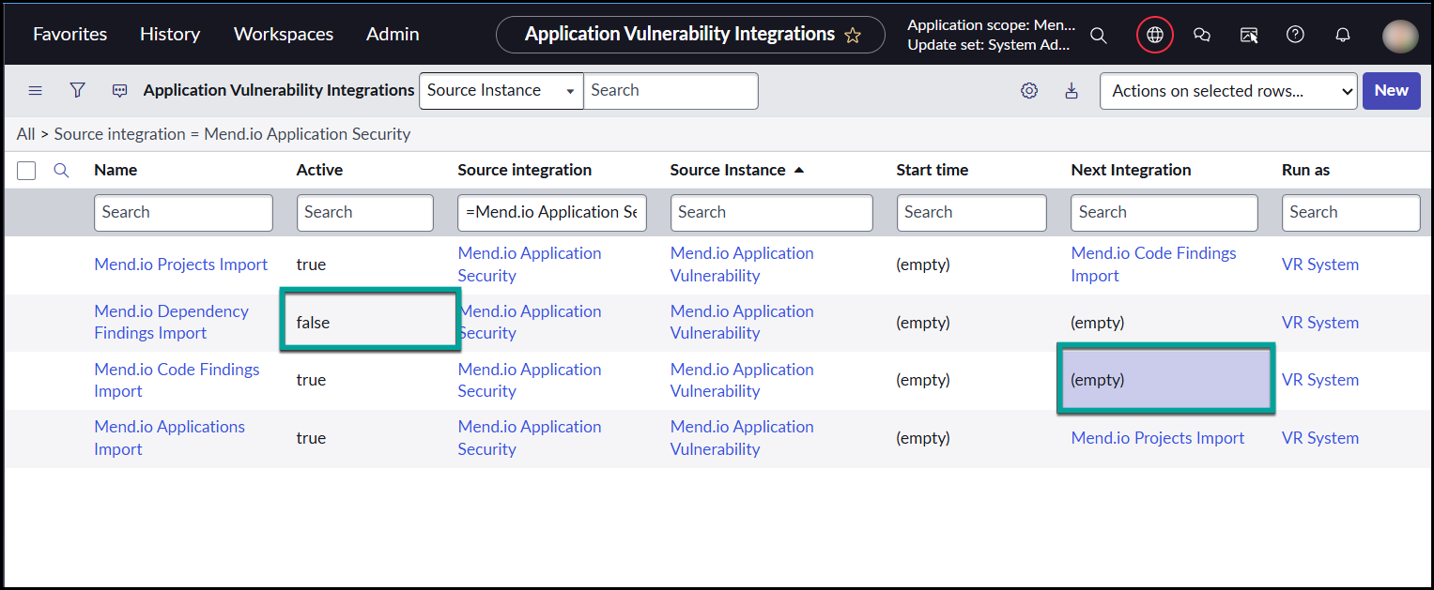
Task: Open the list hamburger menu icon
Action: (36, 90)
